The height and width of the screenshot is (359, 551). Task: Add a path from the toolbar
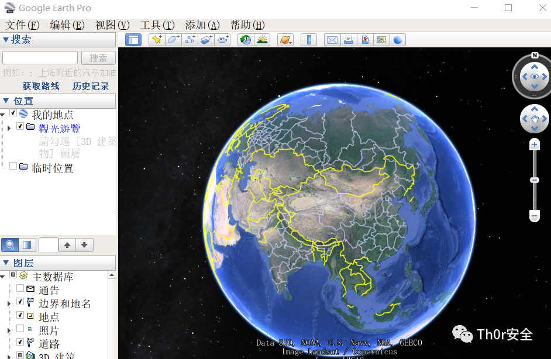(x=190, y=40)
